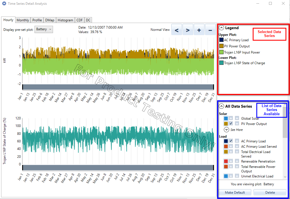Uncheck the checked AC Primary Load checkbox

(x=231, y=141)
